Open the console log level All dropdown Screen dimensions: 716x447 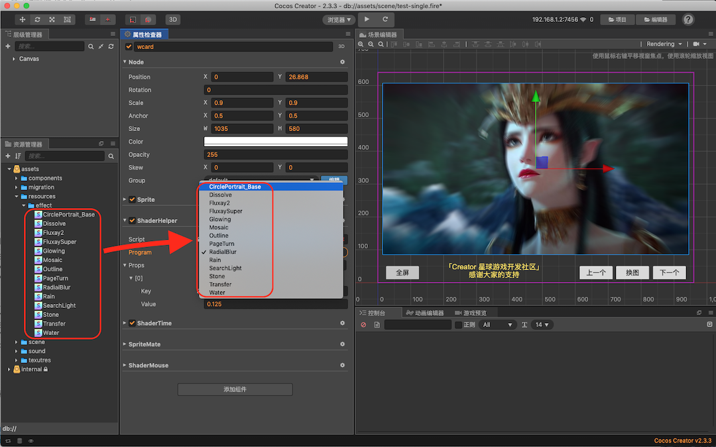click(x=498, y=325)
